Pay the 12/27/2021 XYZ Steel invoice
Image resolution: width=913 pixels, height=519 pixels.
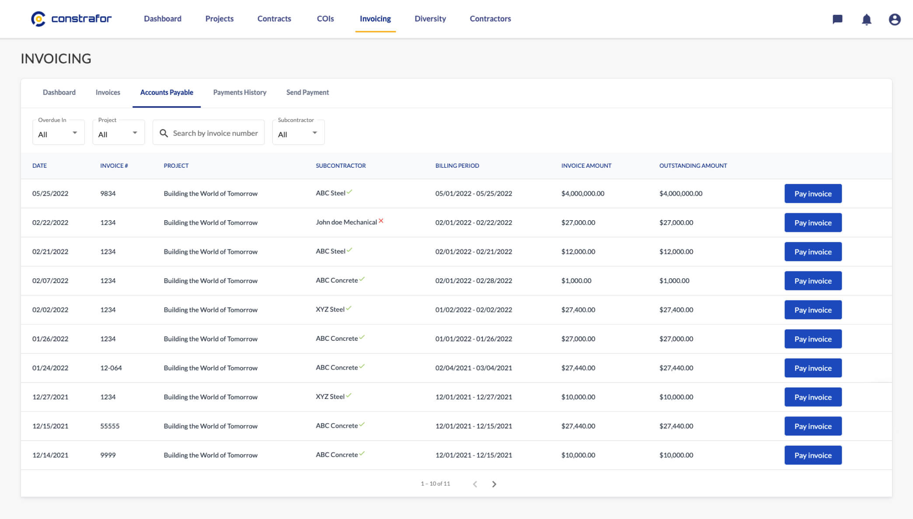click(813, 397)
